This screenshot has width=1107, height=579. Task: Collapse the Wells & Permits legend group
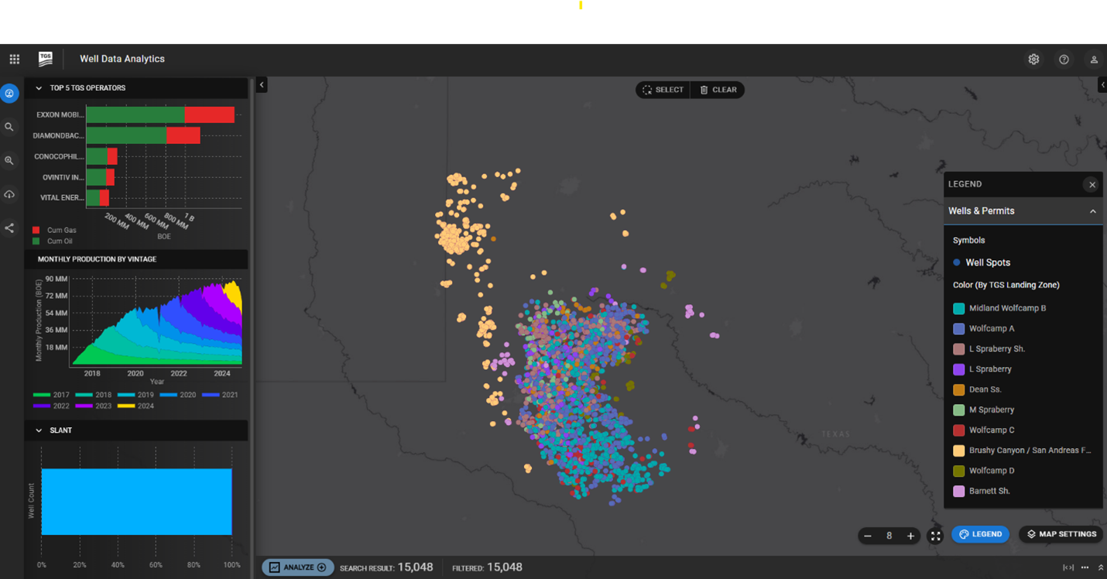[x=1092, y=211]
